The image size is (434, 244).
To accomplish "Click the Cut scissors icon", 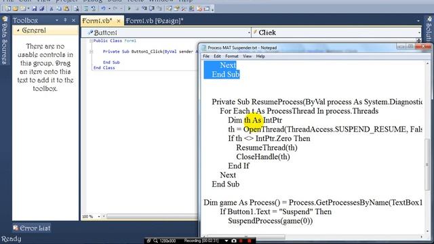I will (52, 9).
